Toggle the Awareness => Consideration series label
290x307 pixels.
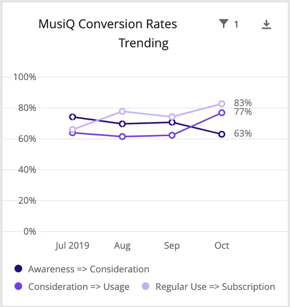[88, 269]
